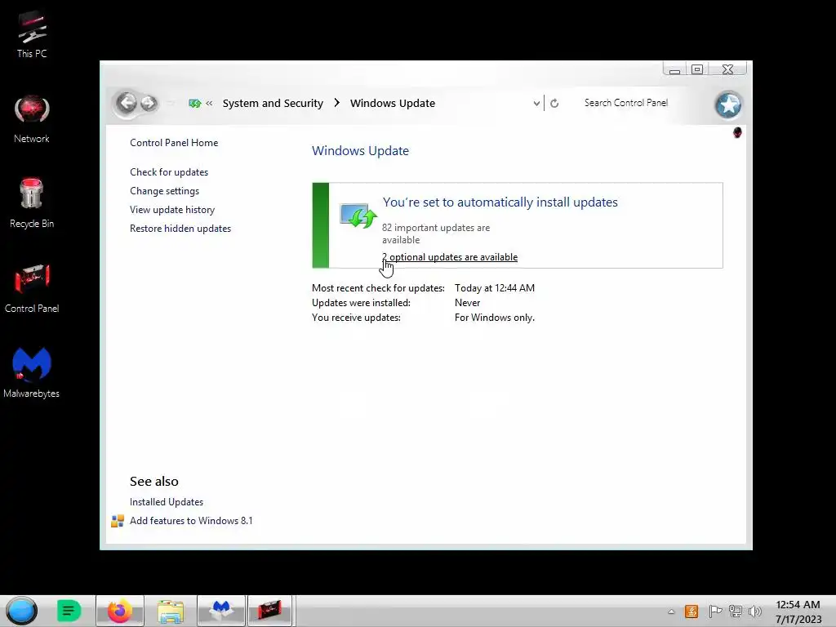Viewport: 836px width, 627px height.
Task: Click Windows Update breadcrumb
Action: (393, 104)
